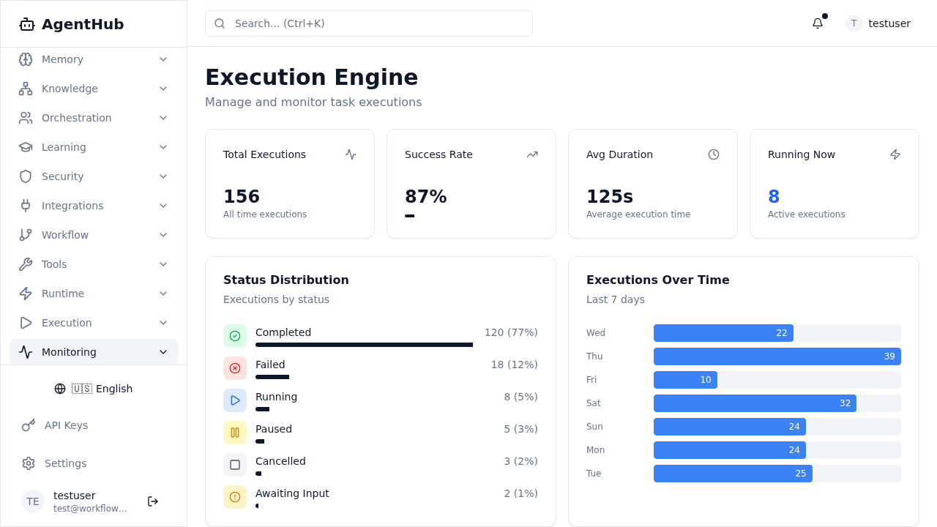This screenshot has width=937, height=527.
Task: Select the Knowledge icon in the sidebar
Action: coord(26,89)
